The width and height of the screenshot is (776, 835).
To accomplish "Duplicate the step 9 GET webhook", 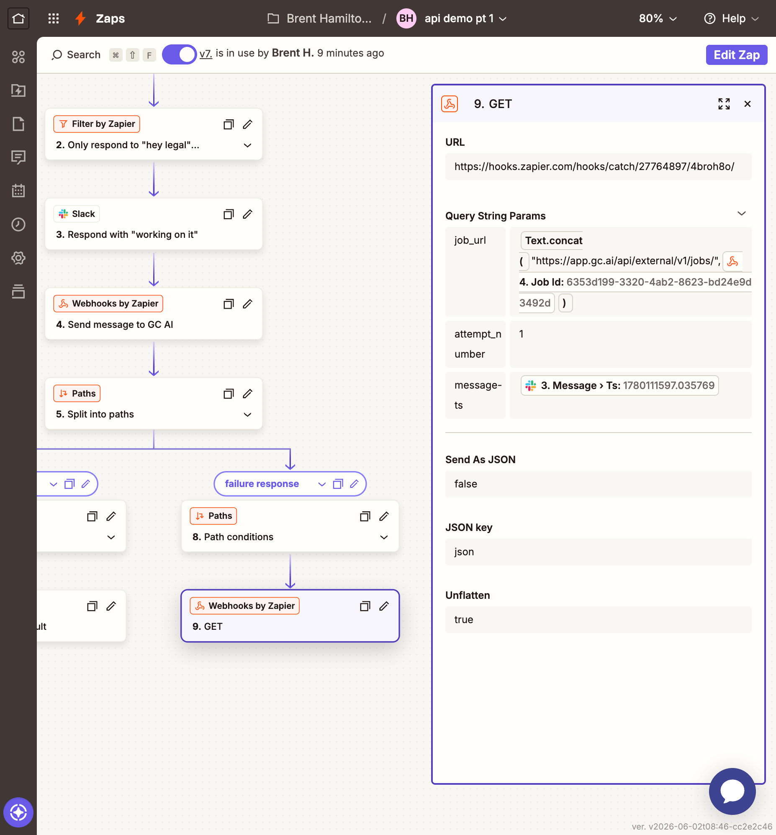I will (x=365, y=606).
